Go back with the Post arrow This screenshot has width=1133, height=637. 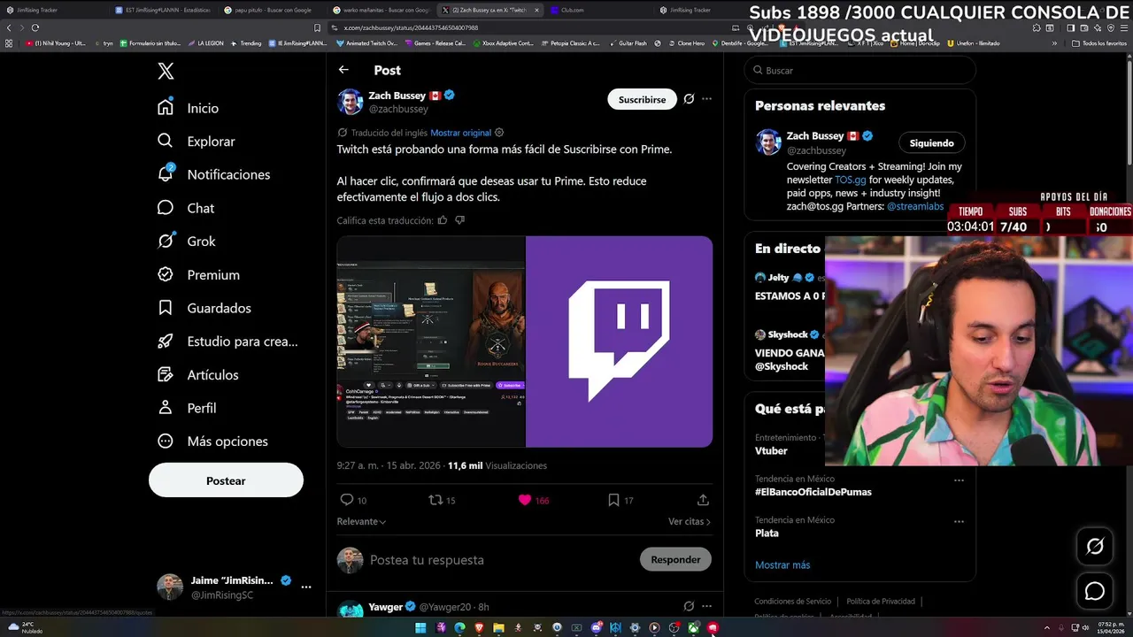click(343, 70)
